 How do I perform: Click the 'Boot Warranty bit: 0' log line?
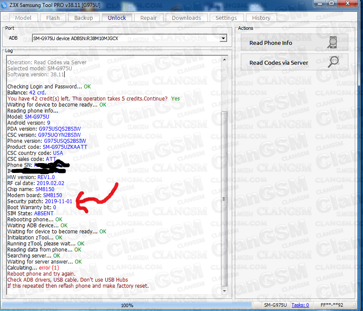tap(32, 207)
